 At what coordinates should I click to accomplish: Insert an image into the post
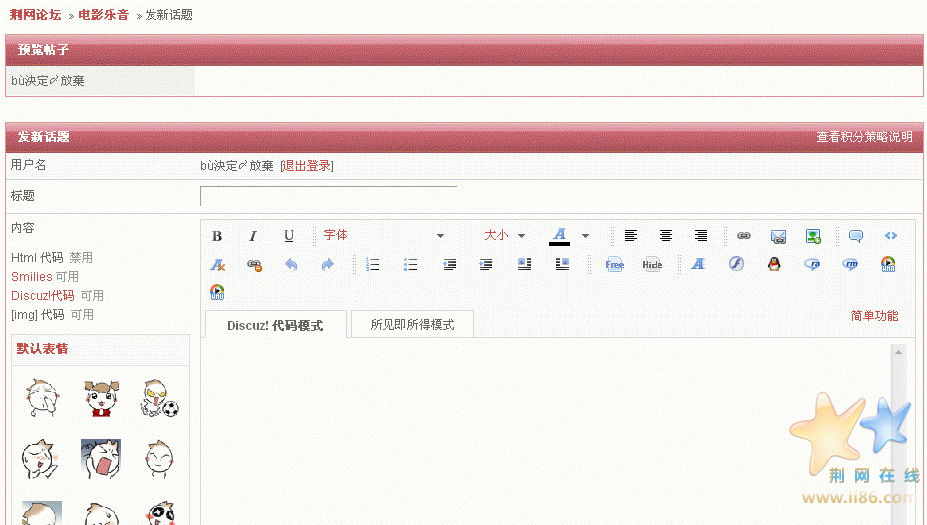(814, 236)
